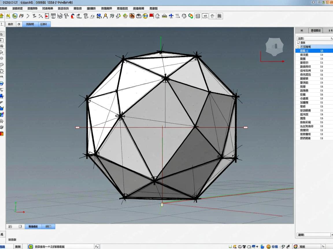333x249 pixels.
Task: Switch to the outlined middle tab of right panel
Action: tap(316, 31)
